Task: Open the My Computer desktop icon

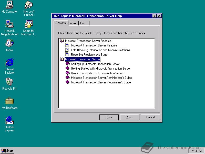Action: point(9,7)
